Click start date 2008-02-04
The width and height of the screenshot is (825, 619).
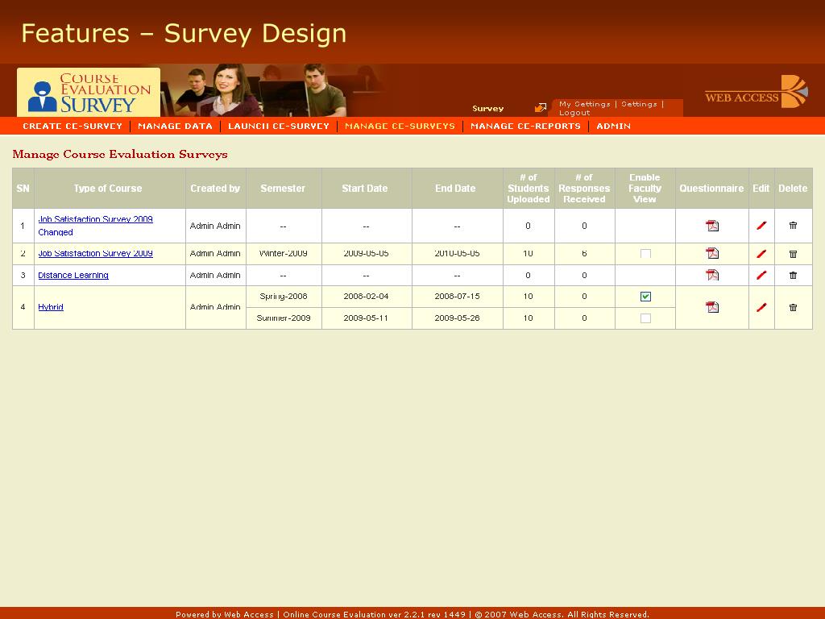[x=366, y=297]
